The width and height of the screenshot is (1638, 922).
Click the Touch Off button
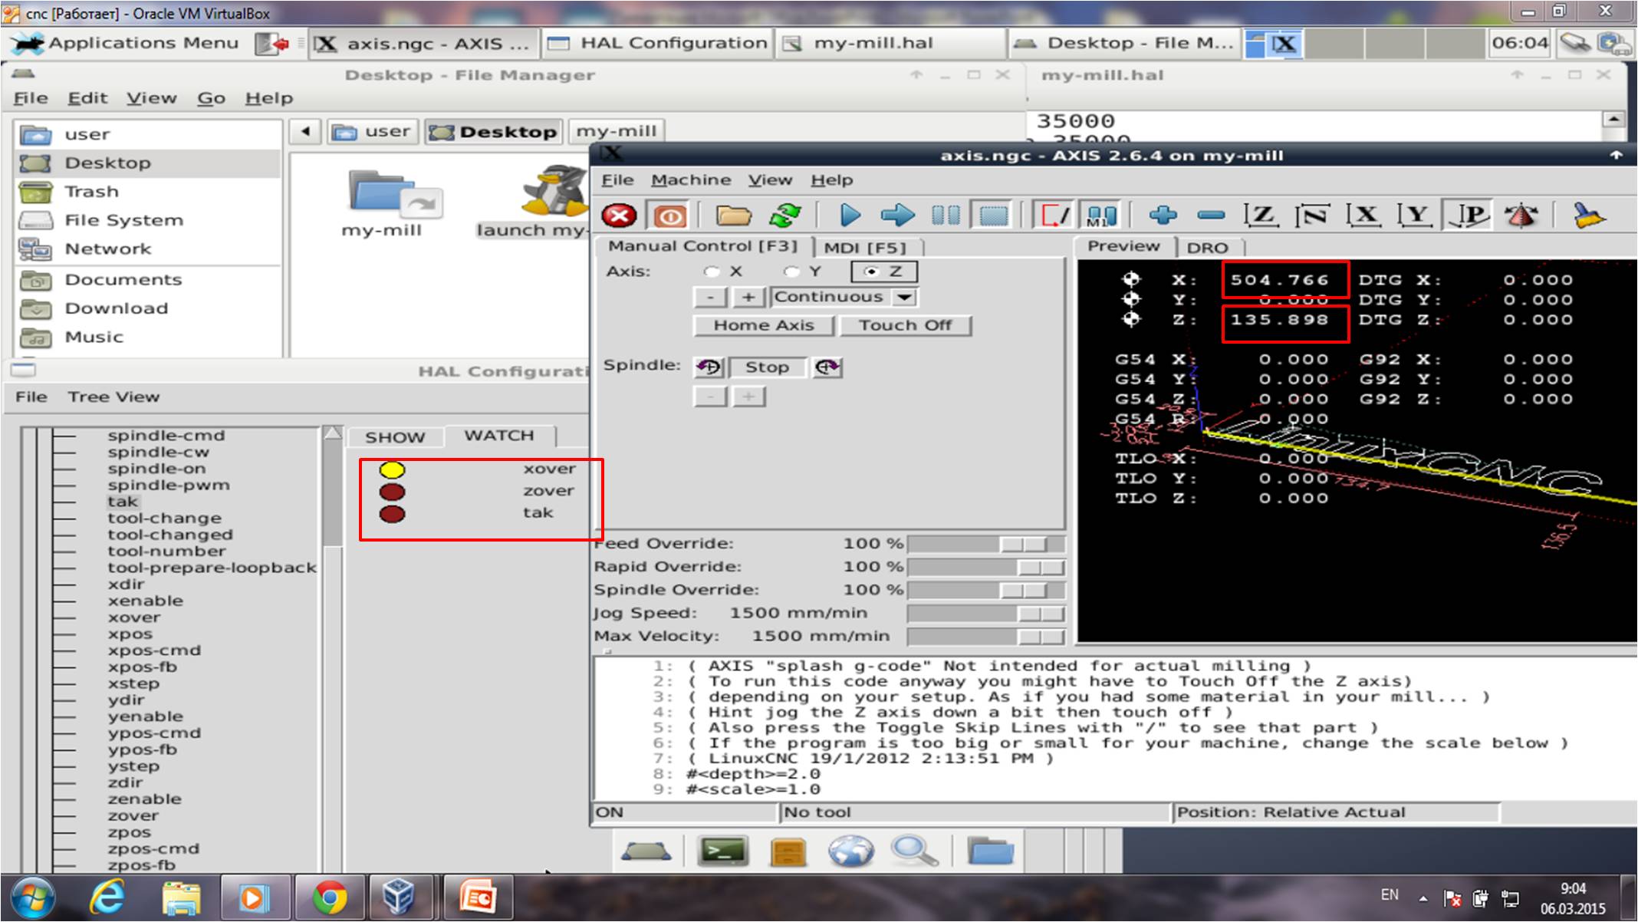[905, 325]
